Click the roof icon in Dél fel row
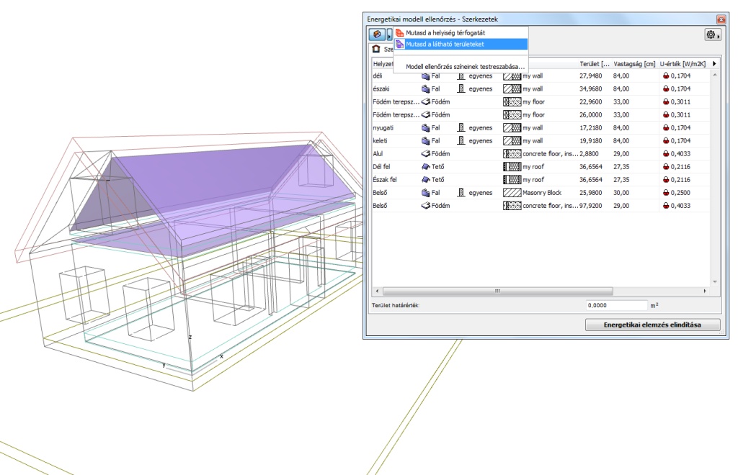Image resolution: width=738 pixels, height=475 pixels. coord(425,167)
